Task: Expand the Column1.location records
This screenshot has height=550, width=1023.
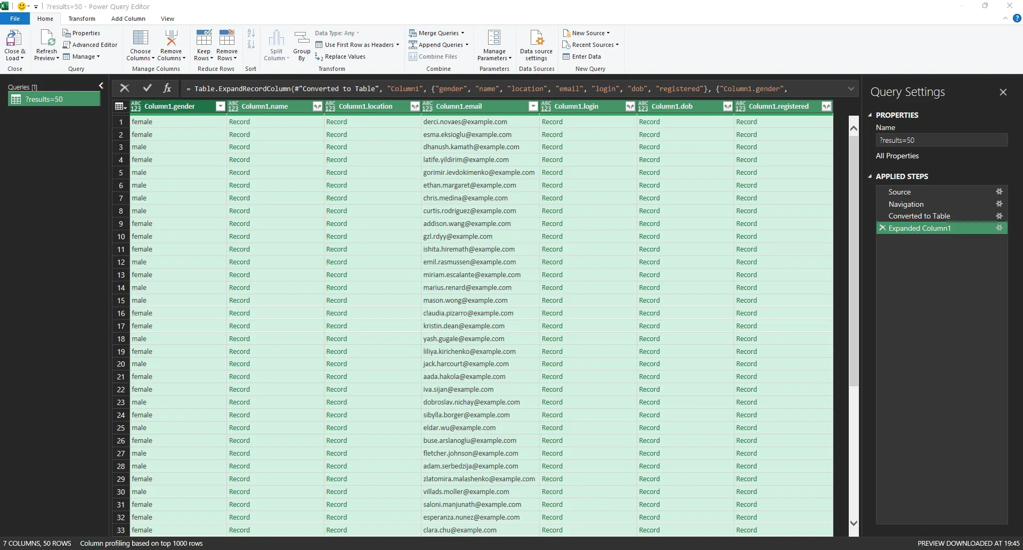Action: (415, 107)
